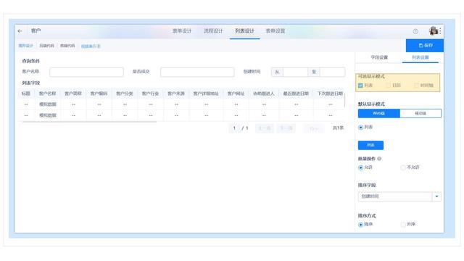Switch to the 表单设计 tab
This screenshot has height=261, width=464.
[x=182, y=30]
